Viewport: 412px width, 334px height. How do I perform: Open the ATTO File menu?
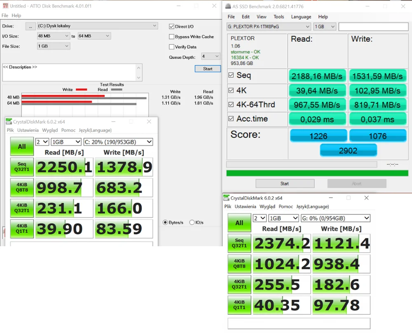pyautogui.click(x=5, y=16)
